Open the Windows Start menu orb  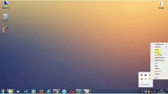[3, 91]
